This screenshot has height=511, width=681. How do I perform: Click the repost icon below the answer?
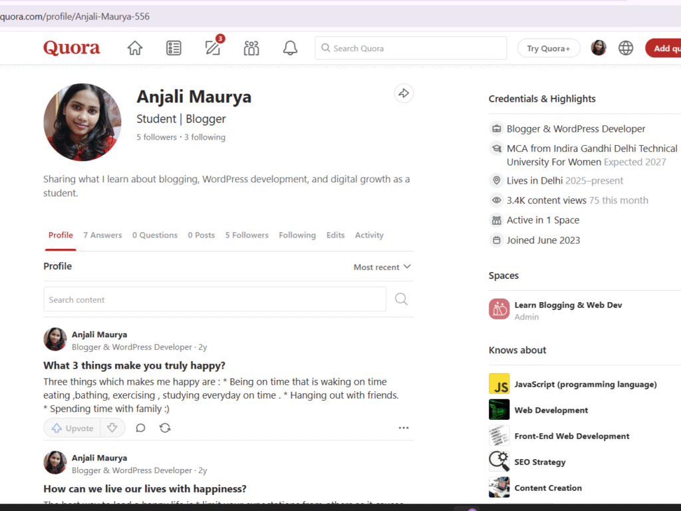pyautogui.click(x=164, y=428)
